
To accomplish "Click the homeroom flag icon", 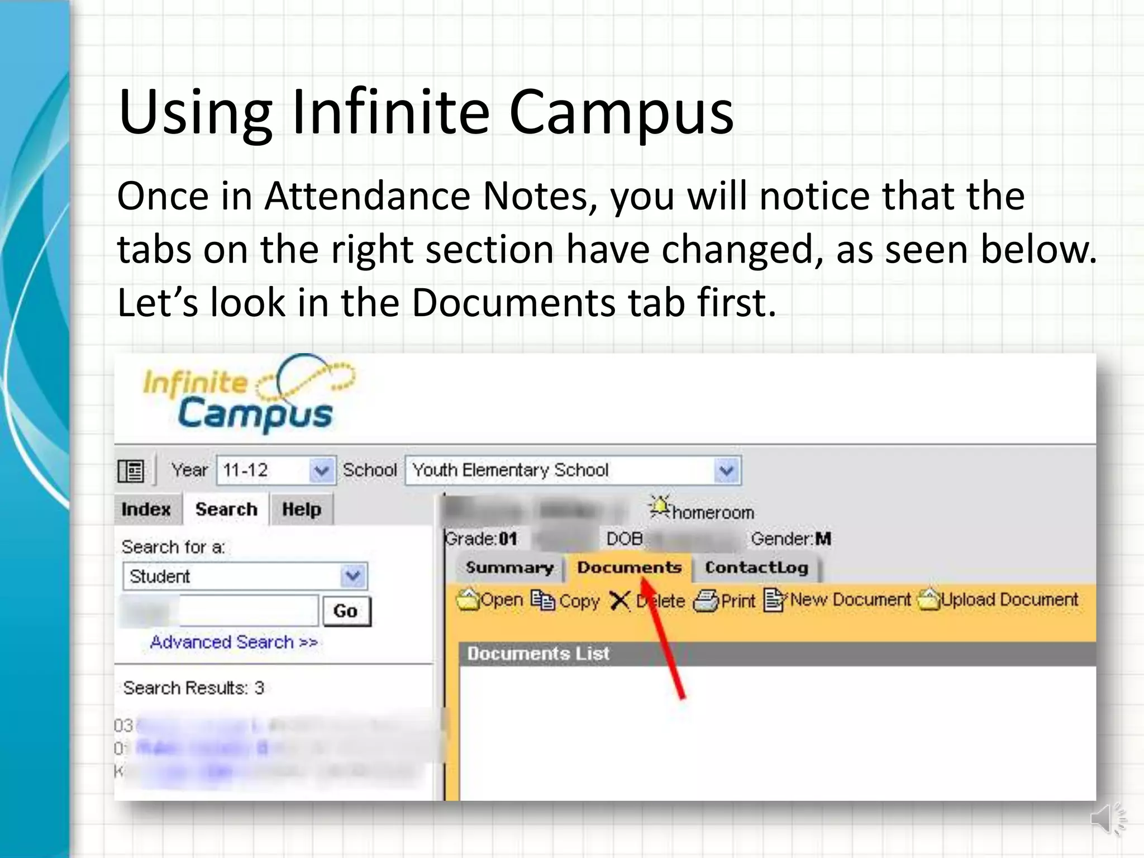I will (x=660, y=507).
